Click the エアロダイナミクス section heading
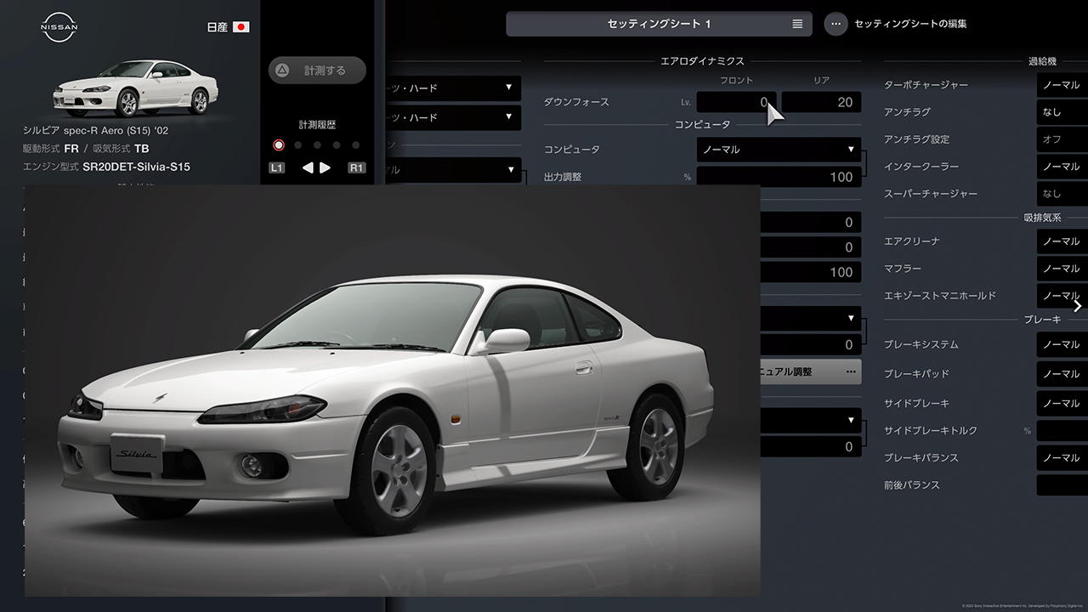The image size is (1088, 612). tap(702, 61)
